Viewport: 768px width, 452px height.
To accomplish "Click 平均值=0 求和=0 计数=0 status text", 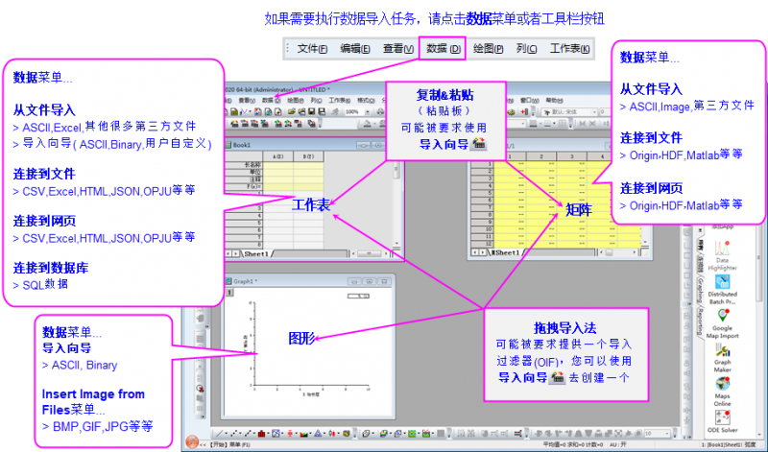I will [571, 444].
